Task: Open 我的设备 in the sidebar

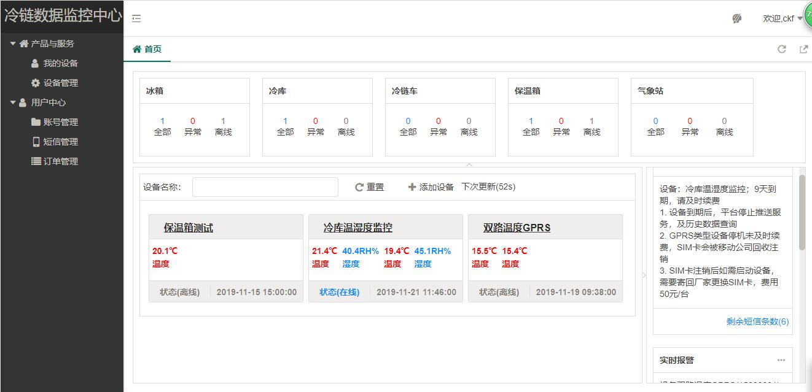Action: [x=60, y=63]
